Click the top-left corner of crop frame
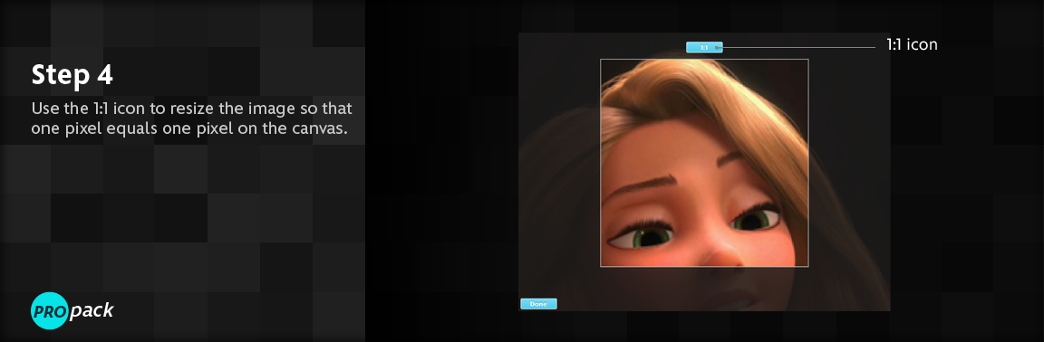Screen dimensions: 1044x342 601,59
